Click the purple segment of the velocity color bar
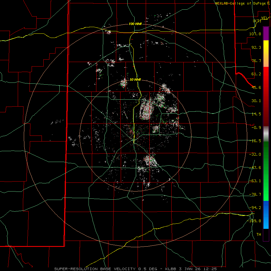The height and width of the screenshot is (271, 271). [x=266, y=33]
